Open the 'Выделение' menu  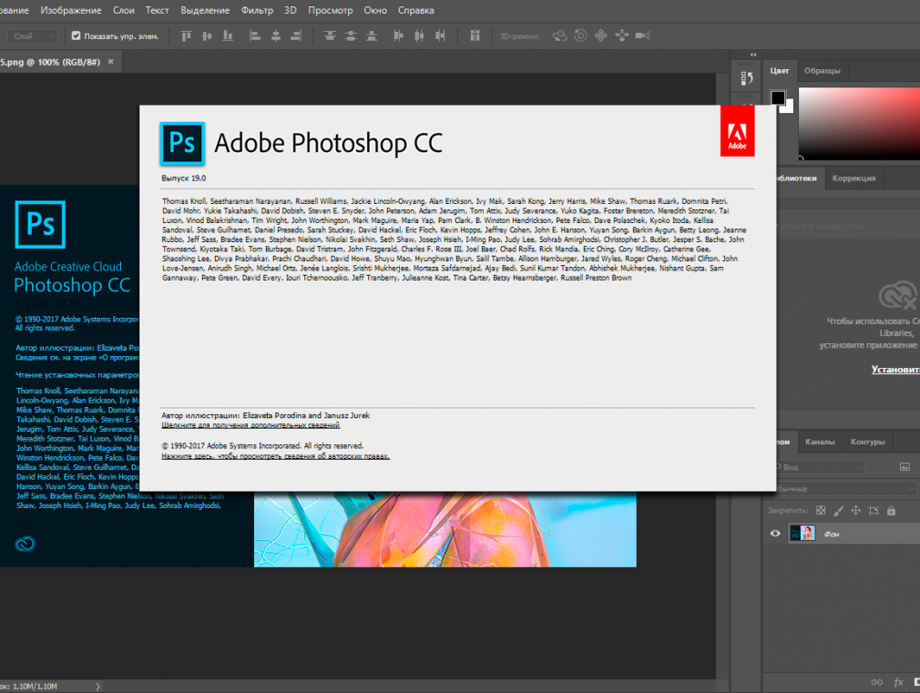point(205,11)
